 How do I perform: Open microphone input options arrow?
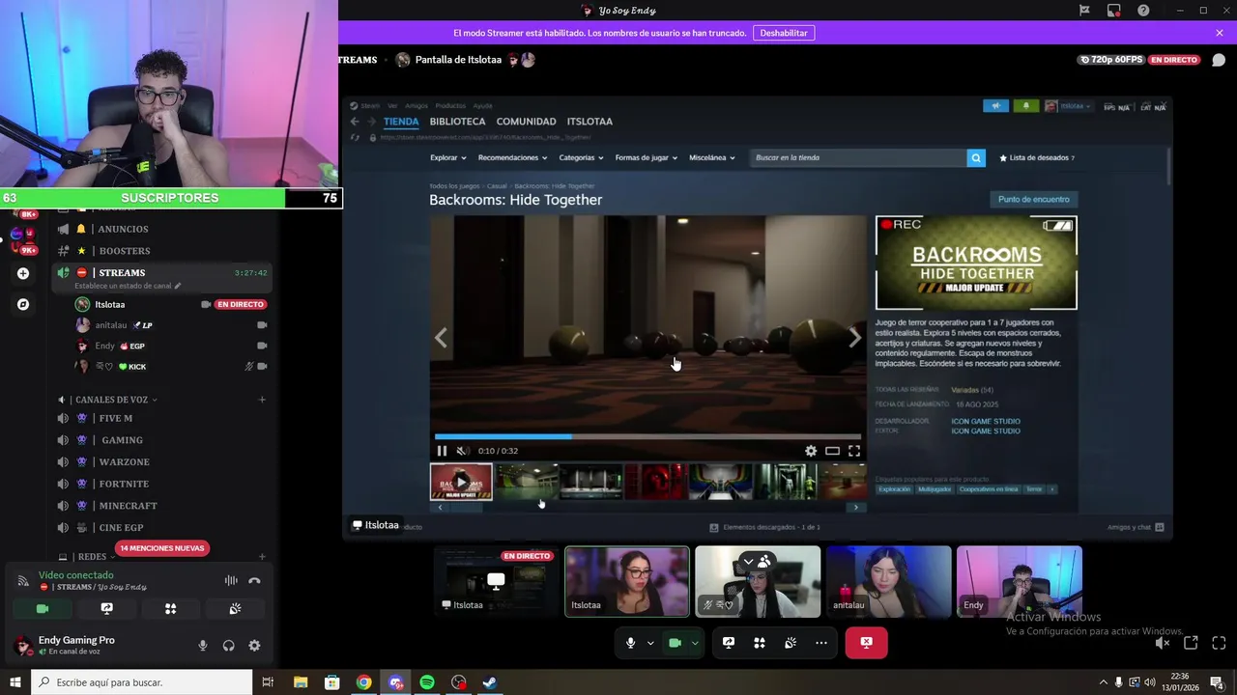click(x=650, y=643)
